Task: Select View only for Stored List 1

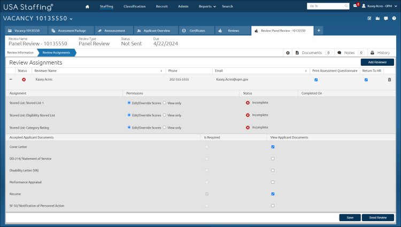Action: [x=165, y=103]
